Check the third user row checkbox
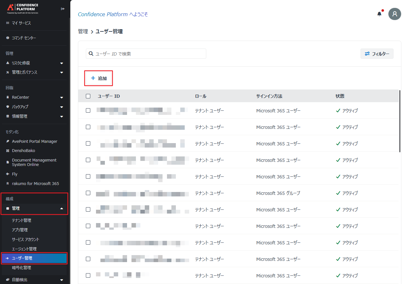Image resolution: width=403 pixels, height=284 pixels. [88, 143]
